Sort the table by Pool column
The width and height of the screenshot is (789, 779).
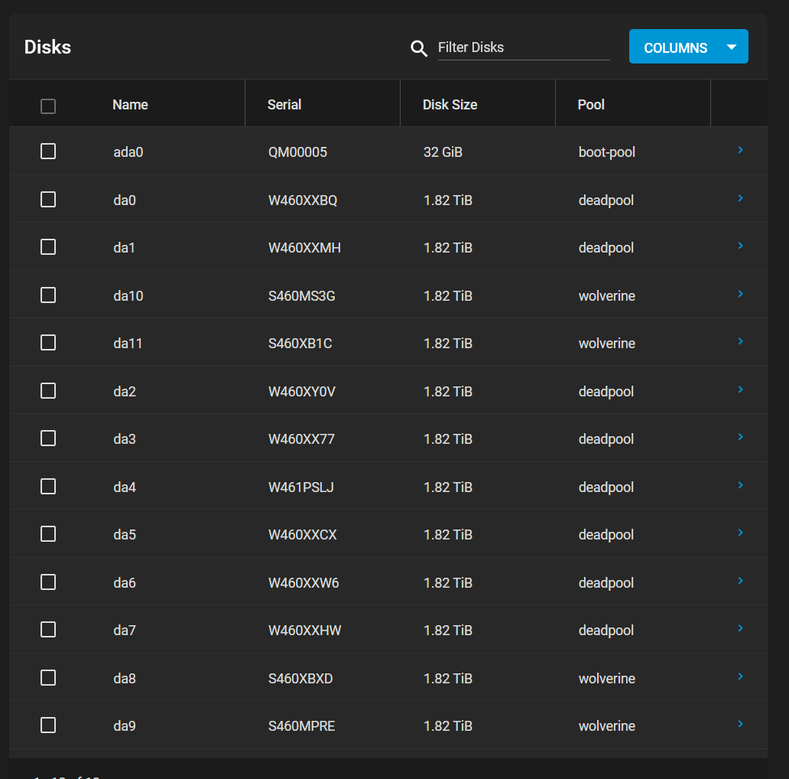point(591,105)
